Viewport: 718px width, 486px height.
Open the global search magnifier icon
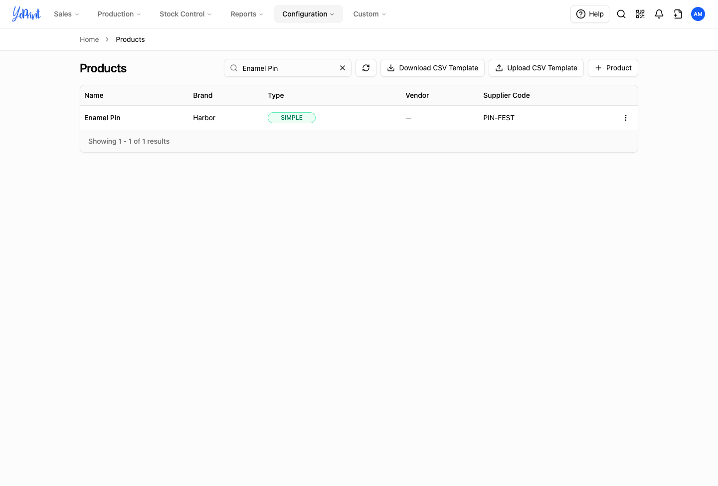pyautogui.click(x=621, y=14)
